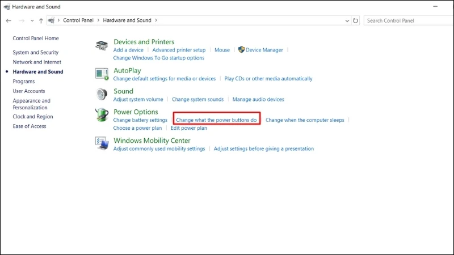
Task: Click Change what the power buttons do
Action: (216, 120)
